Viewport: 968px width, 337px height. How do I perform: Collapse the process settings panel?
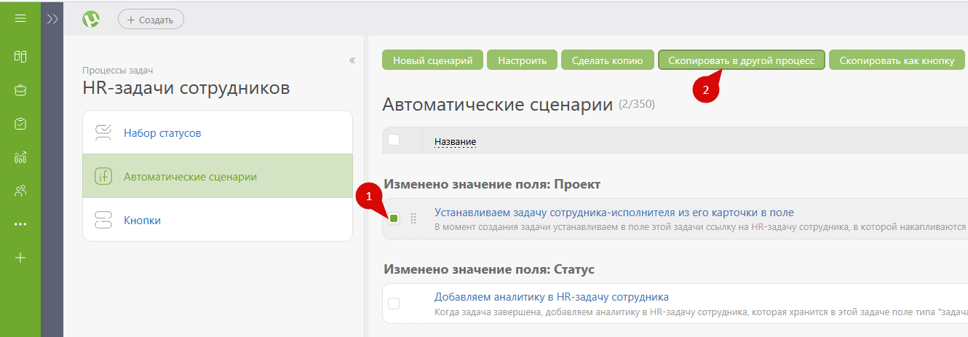(352, 60)
